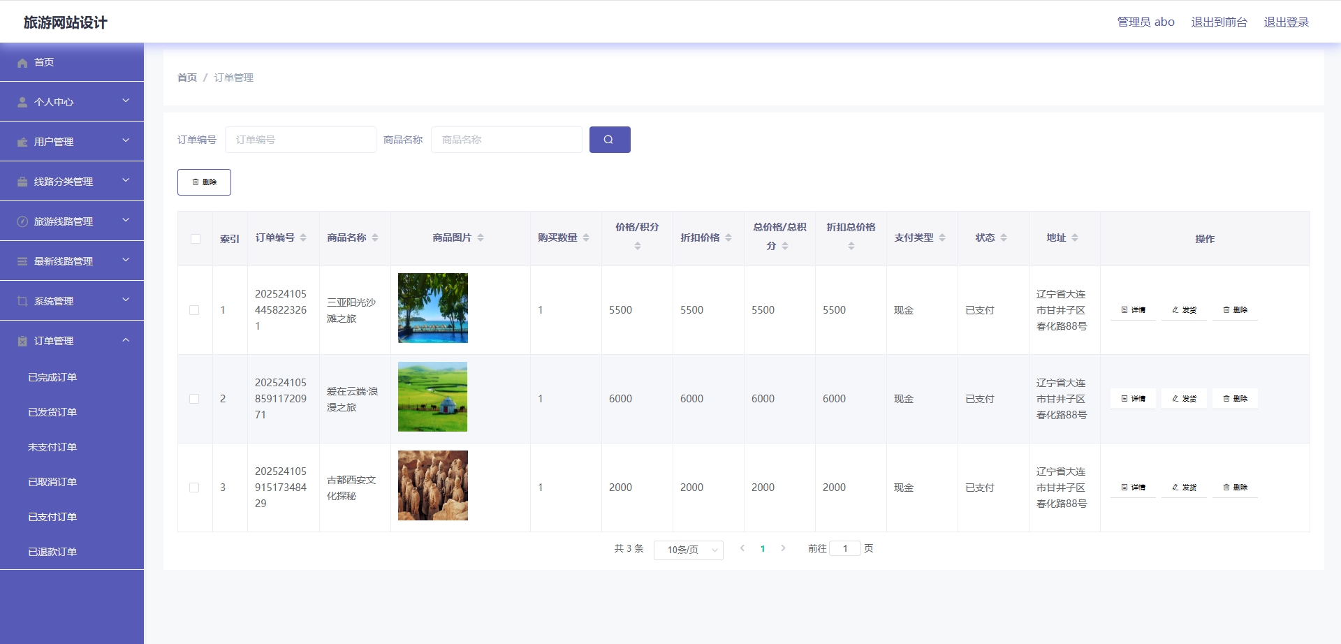Screen dimensions: 1341x644
Task: Sort by 支付类型 column arrows
Action: click(x=942, y=238)
